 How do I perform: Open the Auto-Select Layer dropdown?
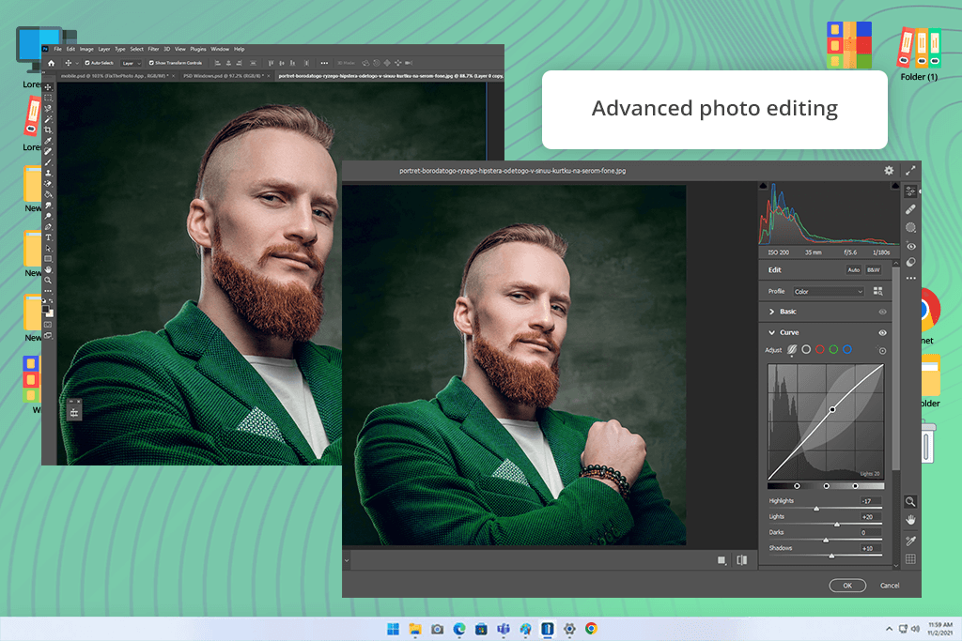pos(132,63)
